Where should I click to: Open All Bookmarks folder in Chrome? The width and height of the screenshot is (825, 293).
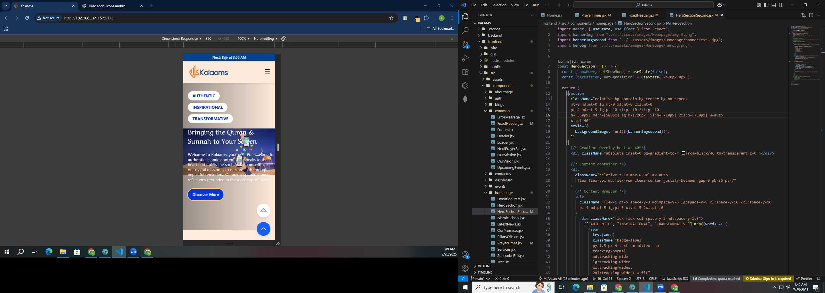pyautogui.click(x=440, y=29)
